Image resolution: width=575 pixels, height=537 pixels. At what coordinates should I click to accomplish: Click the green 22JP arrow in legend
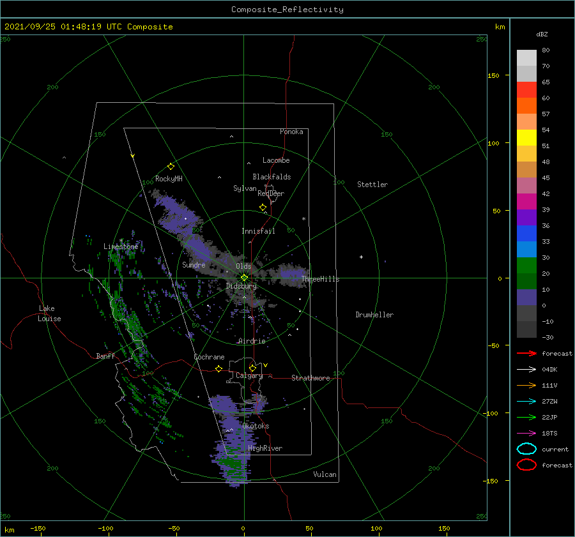point(526,417)
